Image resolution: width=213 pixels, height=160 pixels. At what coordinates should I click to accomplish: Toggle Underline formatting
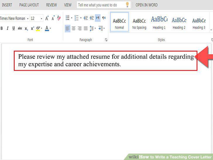click(13, 28)
